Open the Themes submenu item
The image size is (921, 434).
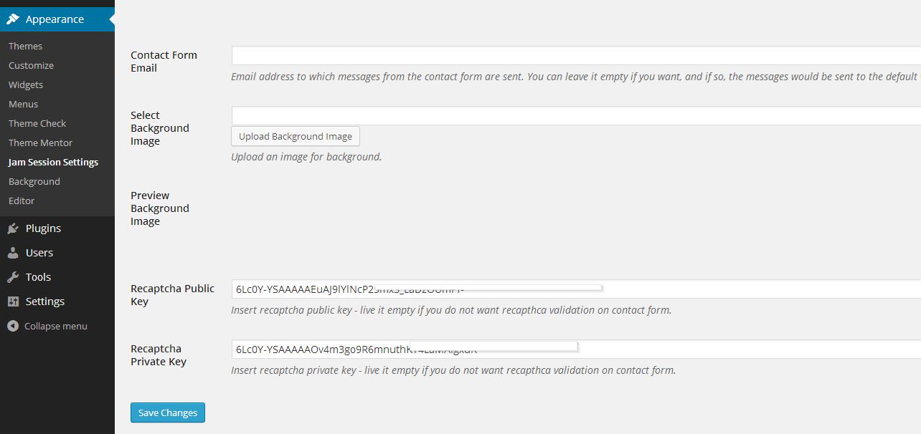point(25,46)
